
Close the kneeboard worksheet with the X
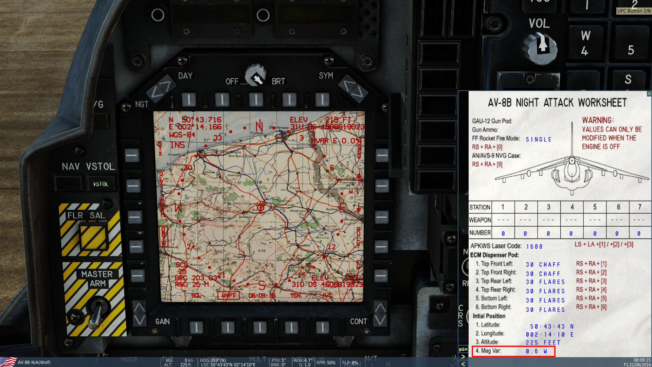coord(649,93)
